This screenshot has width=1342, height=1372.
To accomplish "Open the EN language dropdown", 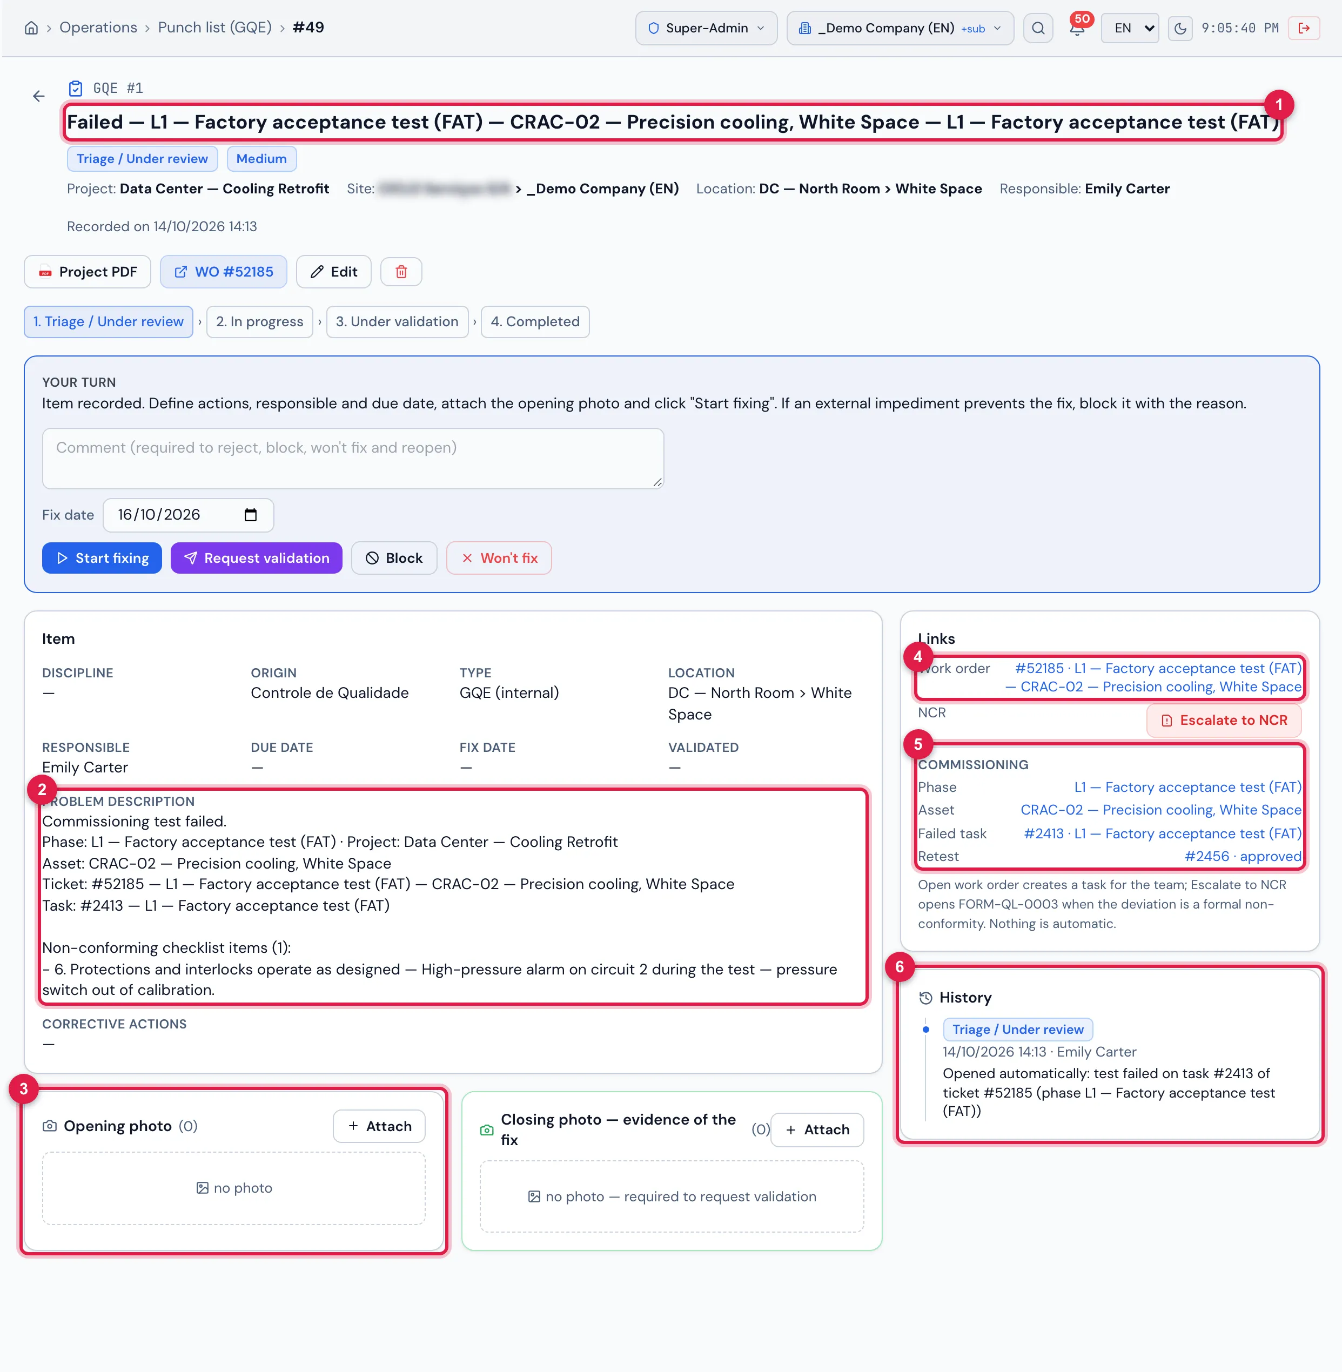I will [x=1130, y=28].
